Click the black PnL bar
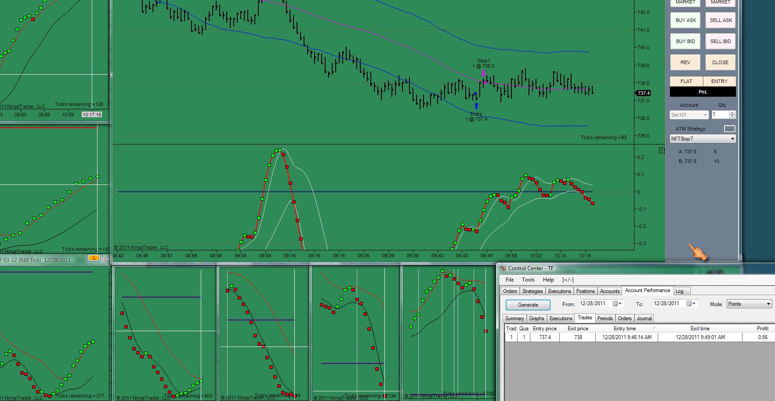The image size is (775, 401). pos(703,92)
